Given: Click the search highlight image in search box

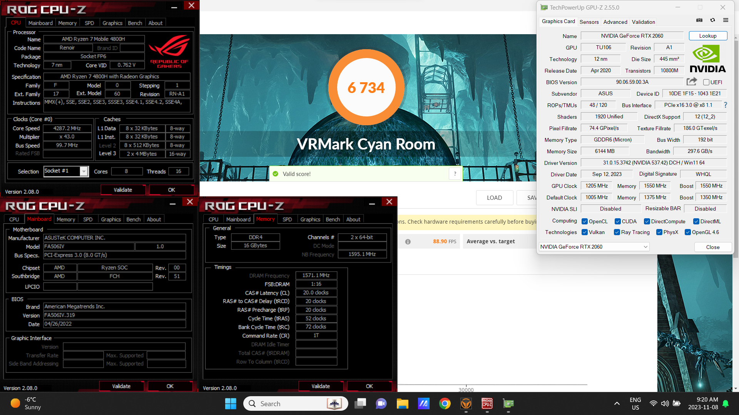Looking at the screenshot, I should click(x=334, y=403).
